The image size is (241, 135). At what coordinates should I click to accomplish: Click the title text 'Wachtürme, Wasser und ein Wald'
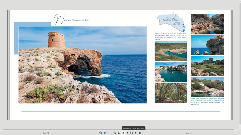[x=72, y=20]
